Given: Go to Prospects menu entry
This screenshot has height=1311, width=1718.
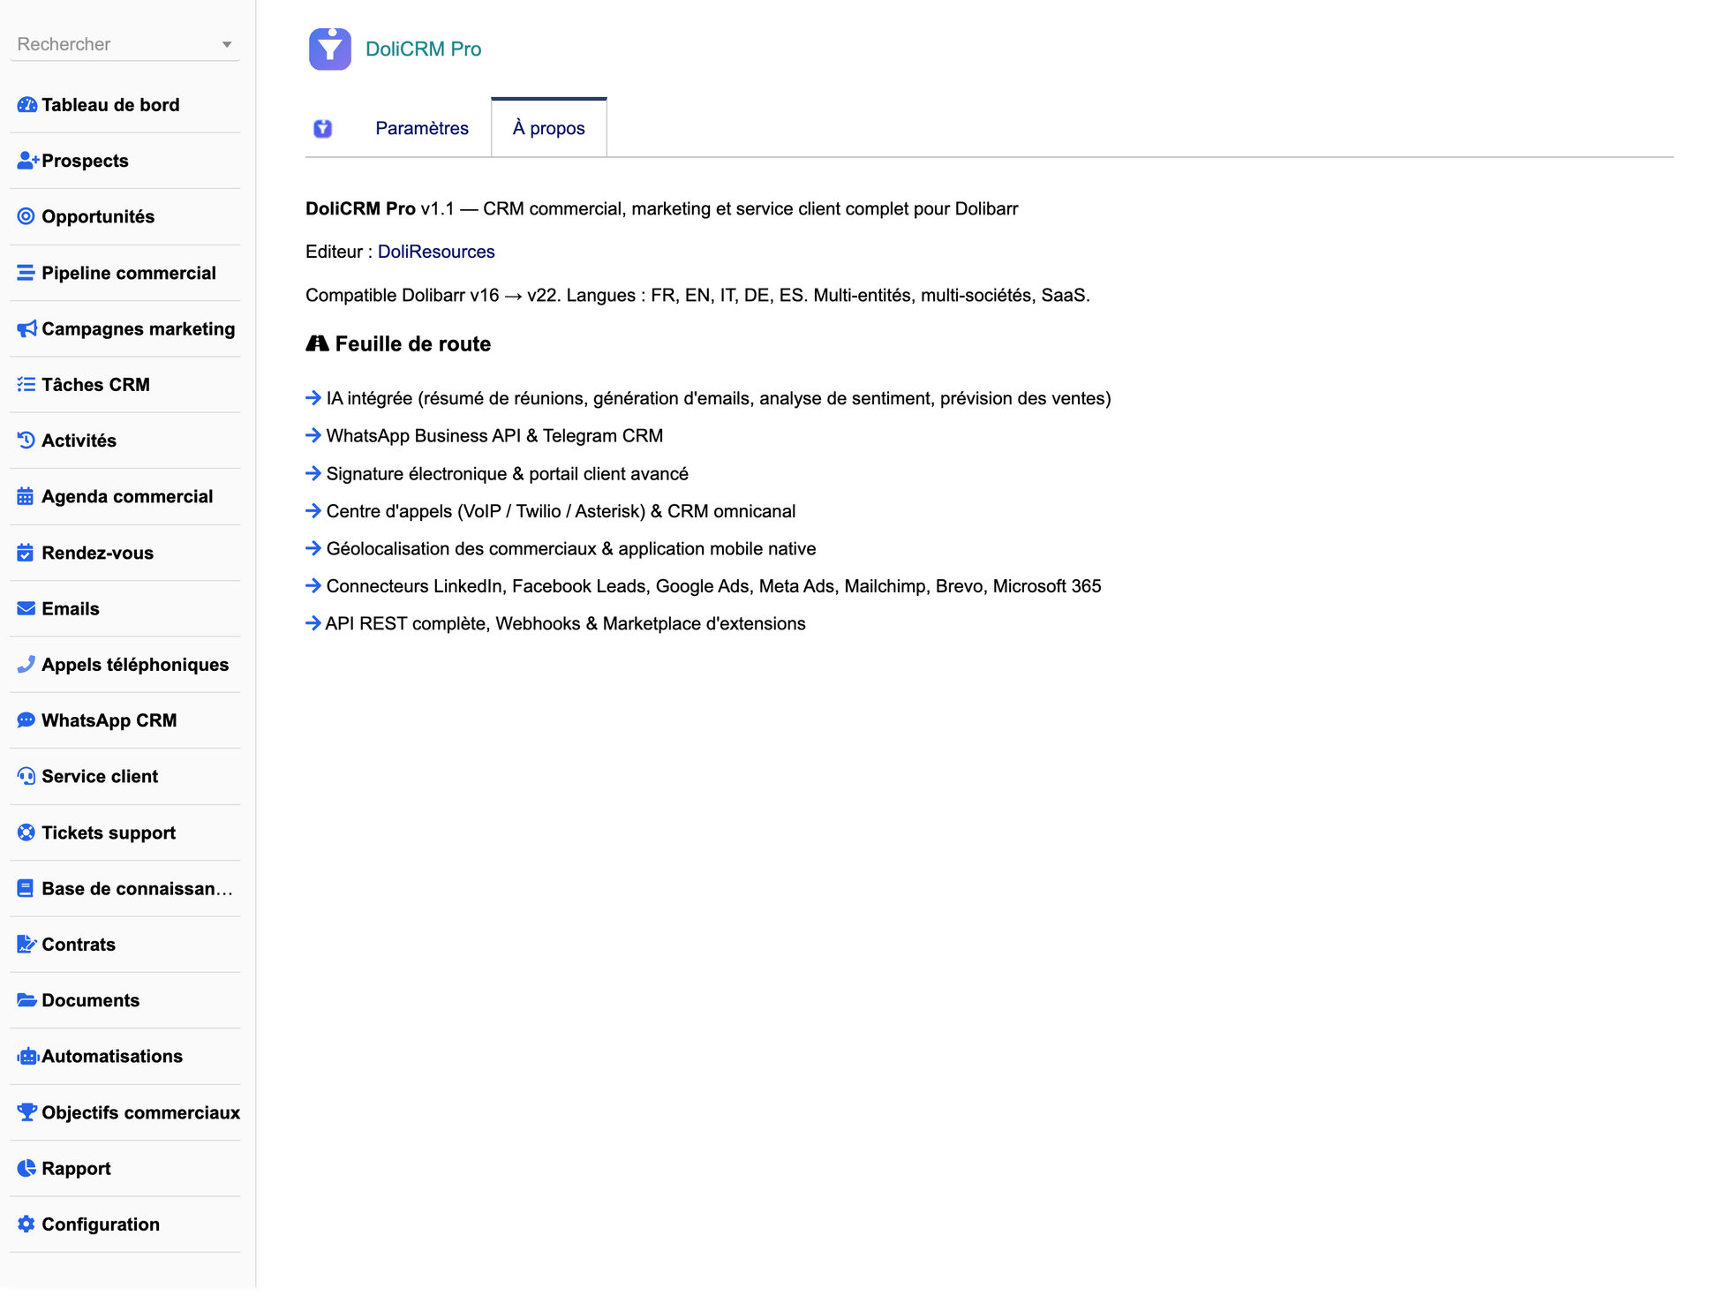Looking at the screenshot, I should click(85, 161).
